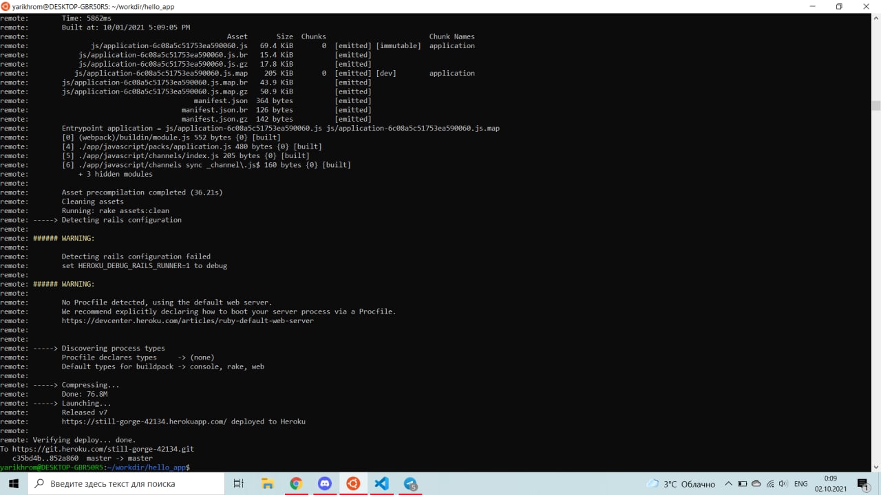This screenshot has width=881, height=495.
Task: Click 'Running: rake assets:clean' line
Action: coord(115,210)
